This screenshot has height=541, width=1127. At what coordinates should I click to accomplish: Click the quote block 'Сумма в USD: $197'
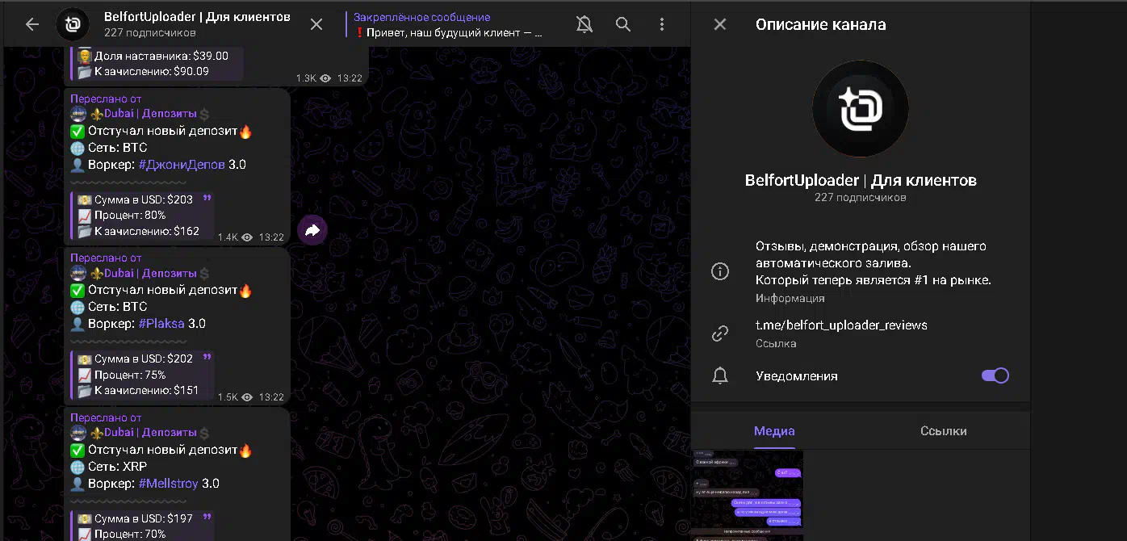click(x=142, y=525)
